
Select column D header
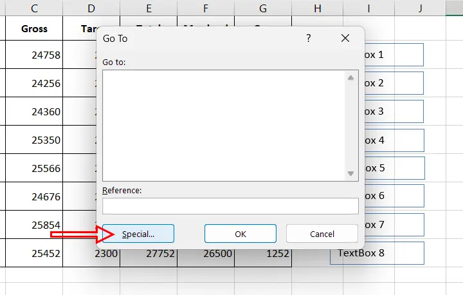click(91, 8)
